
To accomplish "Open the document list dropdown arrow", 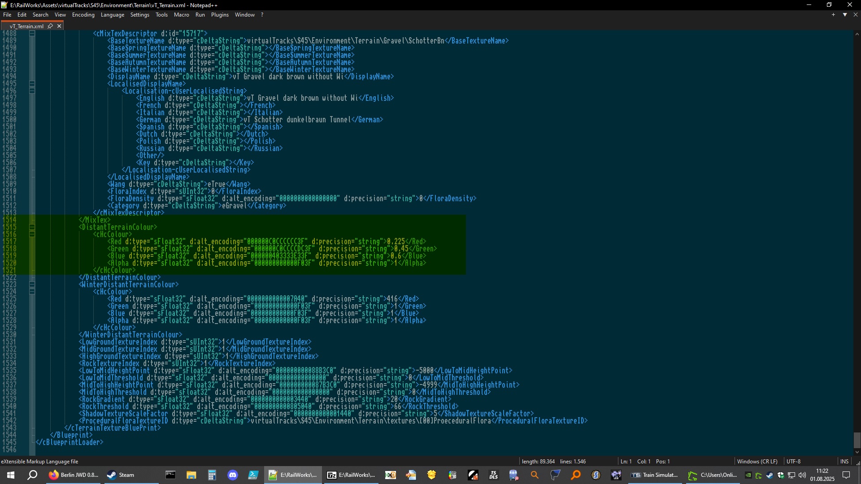I will (x=845, y=15).
